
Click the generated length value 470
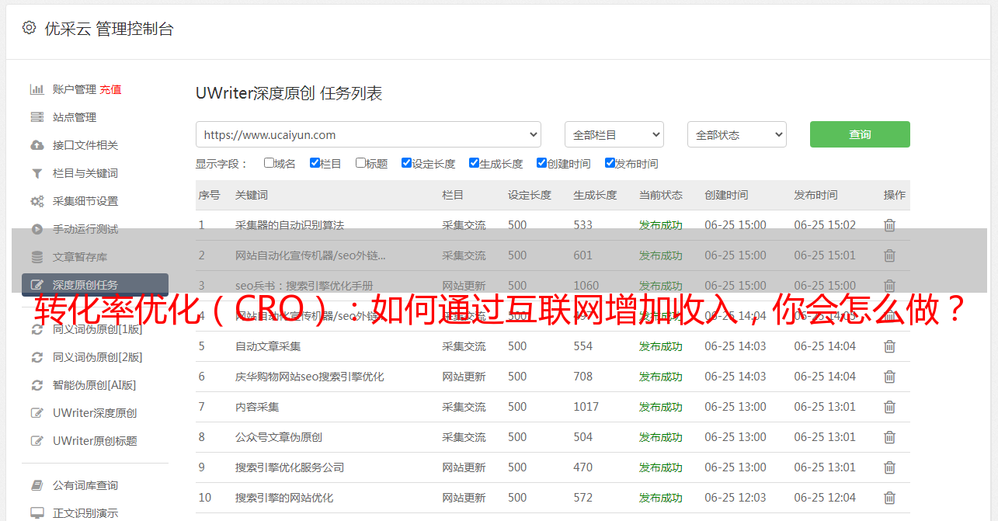(583, 467)
